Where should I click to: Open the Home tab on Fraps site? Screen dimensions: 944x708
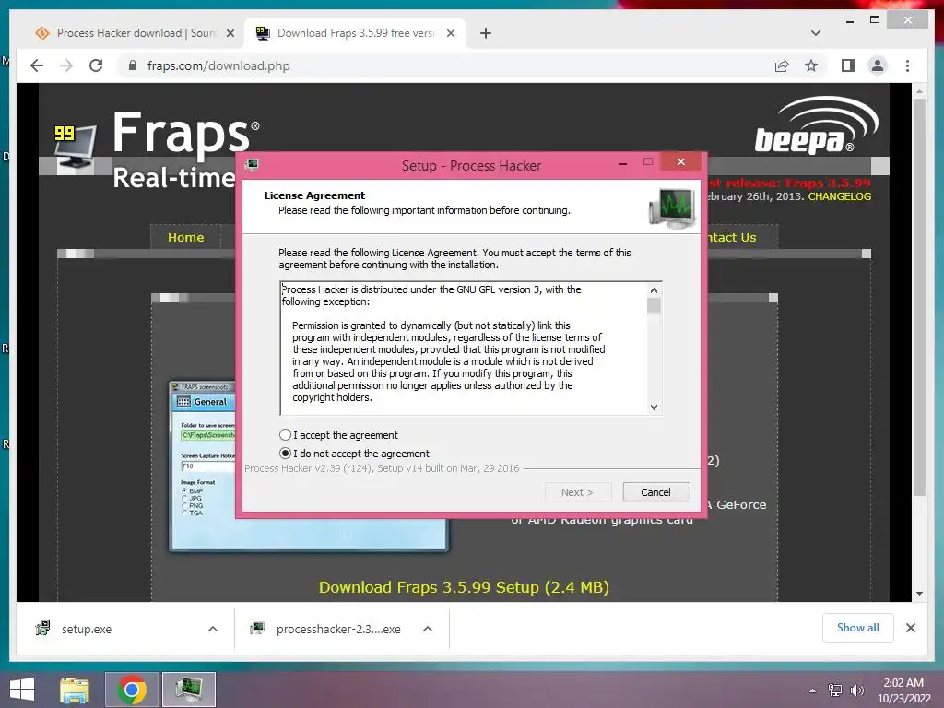(x=186, y=237)
